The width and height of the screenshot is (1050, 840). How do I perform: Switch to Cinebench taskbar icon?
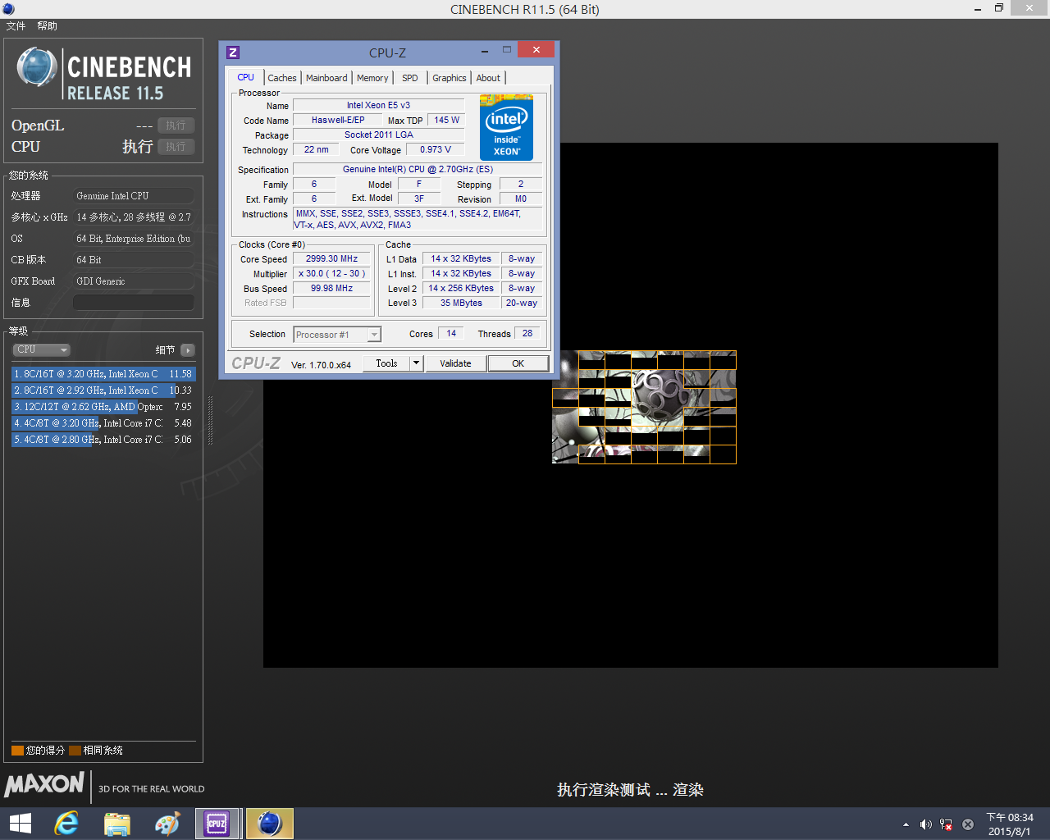tap(269, 824)
